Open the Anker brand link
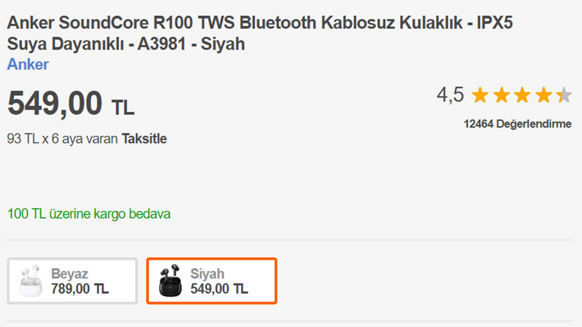Image resolution: width=582 pixels, height=327 pixels. point(28,64)
